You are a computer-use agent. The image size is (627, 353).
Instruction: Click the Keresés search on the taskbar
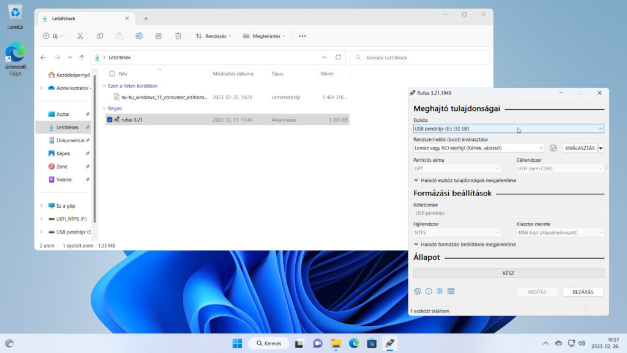tap(269, 343)
